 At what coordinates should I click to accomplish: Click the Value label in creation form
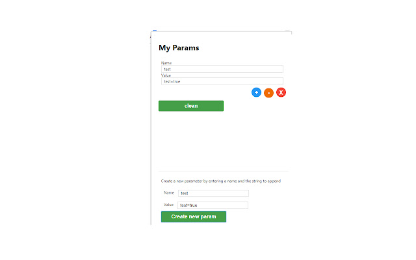[x=169, y=205]
